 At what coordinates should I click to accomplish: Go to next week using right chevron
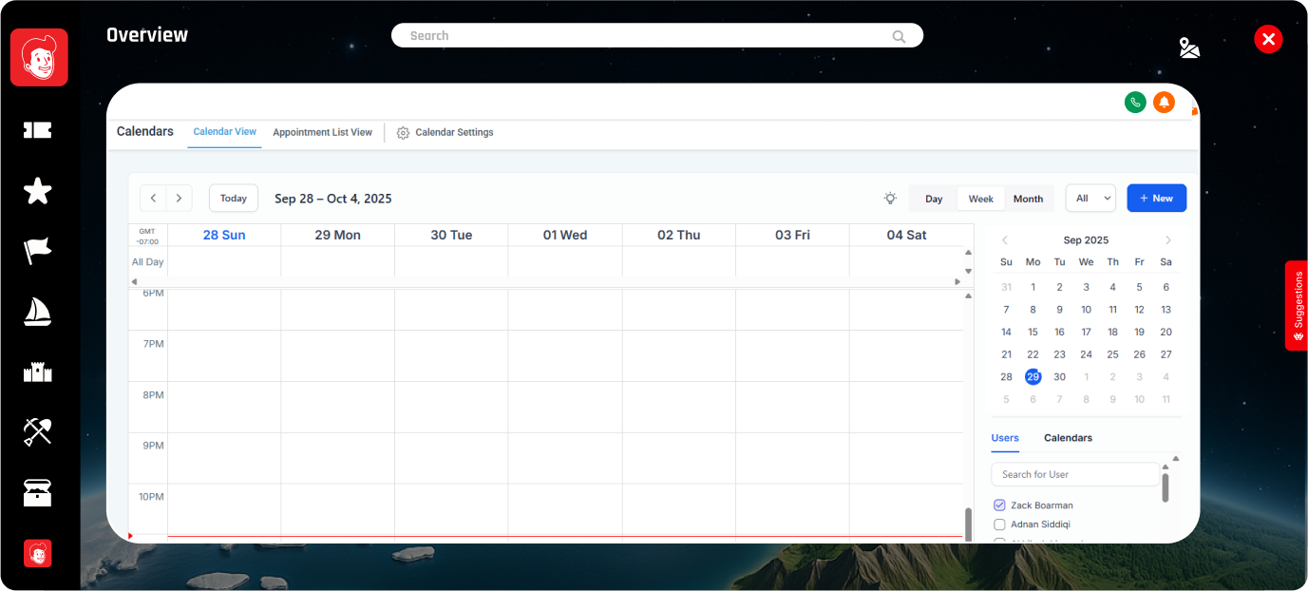click(179, 199)
